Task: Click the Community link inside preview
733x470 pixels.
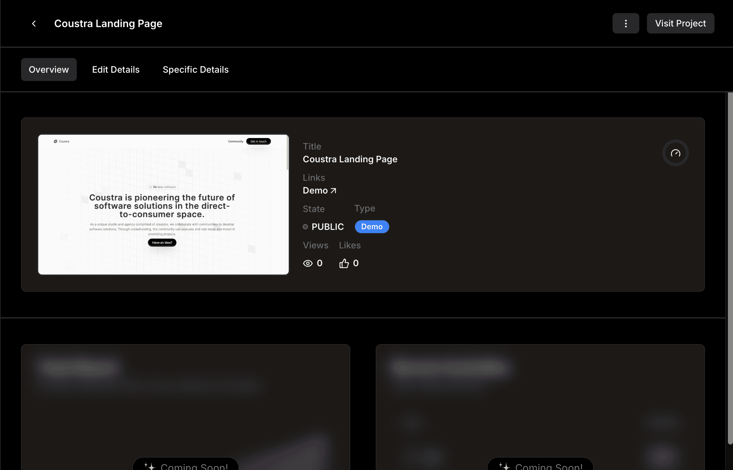Action: [236, 141]
